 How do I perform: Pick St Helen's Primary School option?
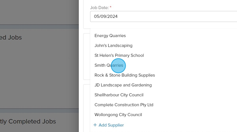coord(119,55)
